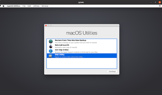This screenshot has height=95, width=162.
Task: Open the Edit menu
Action: click(29, 6)
